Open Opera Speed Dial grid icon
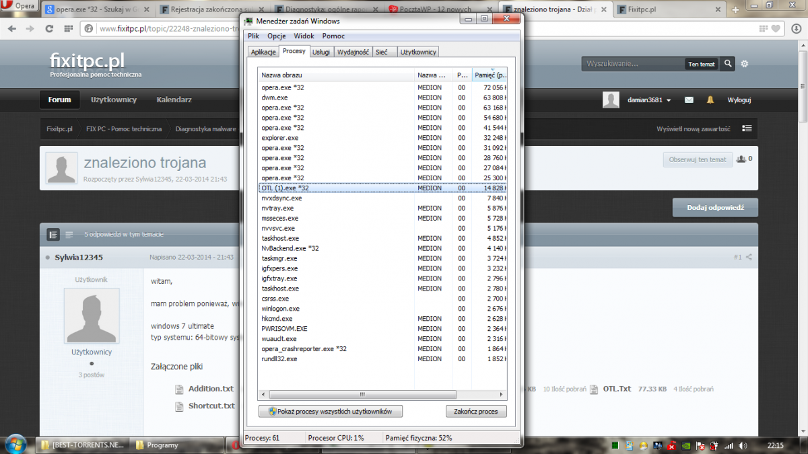 coord(68,29)
